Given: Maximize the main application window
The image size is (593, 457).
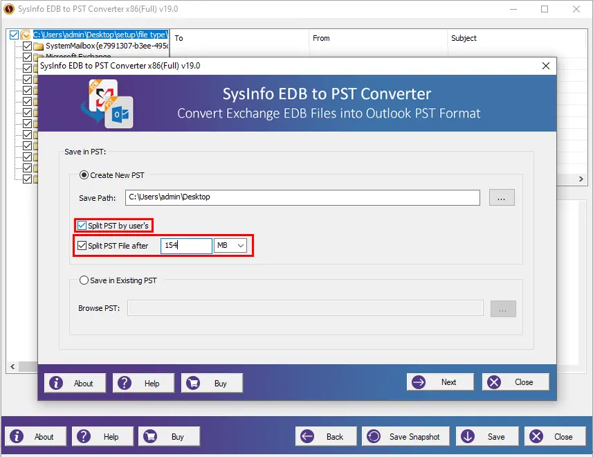Looking at the screenshot, I should coord(545,9).
